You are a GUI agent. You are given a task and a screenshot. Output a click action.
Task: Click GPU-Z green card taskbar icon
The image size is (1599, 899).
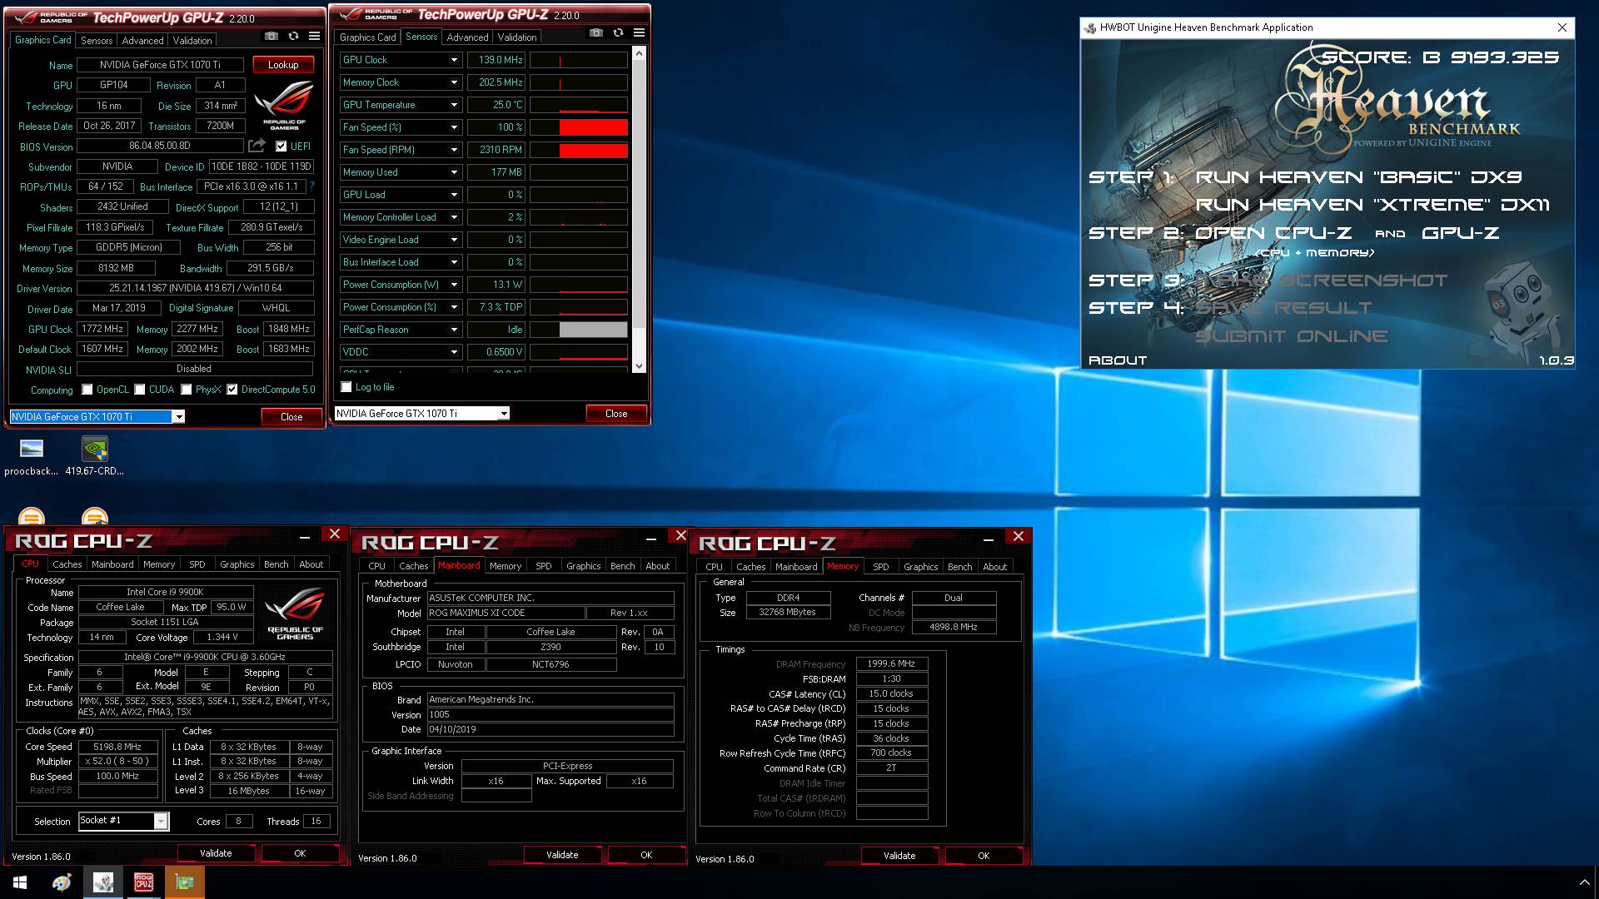[185, 882]
